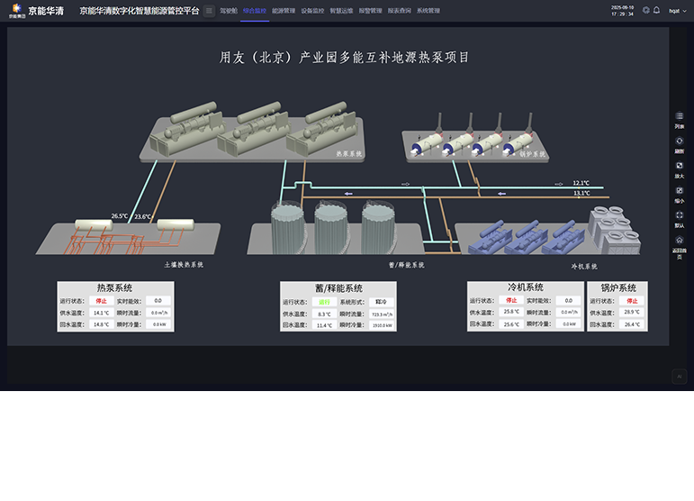Open the 智慧运维 menu tab
The width and height of the screenshot is (694, 501).
click(341, 11)
